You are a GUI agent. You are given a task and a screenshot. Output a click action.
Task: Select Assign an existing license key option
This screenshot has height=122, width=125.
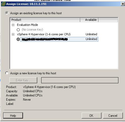7,13
